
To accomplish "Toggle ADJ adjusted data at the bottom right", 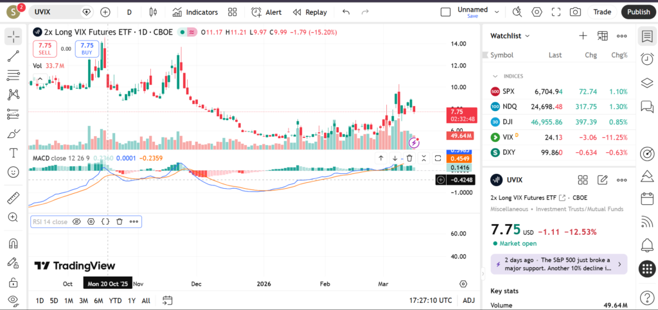I will 469,300.
